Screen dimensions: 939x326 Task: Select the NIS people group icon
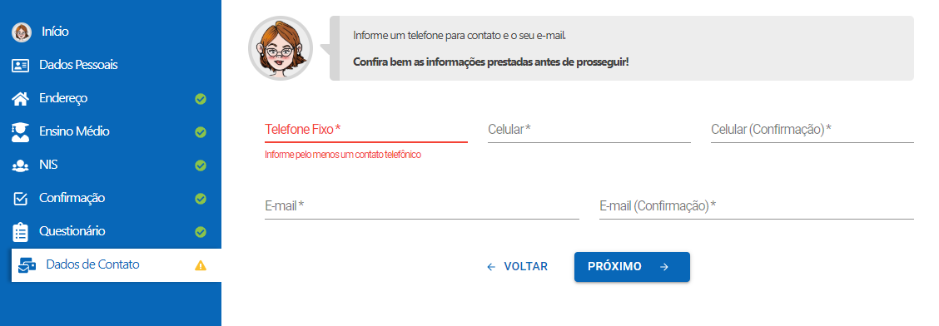[20, 165]
